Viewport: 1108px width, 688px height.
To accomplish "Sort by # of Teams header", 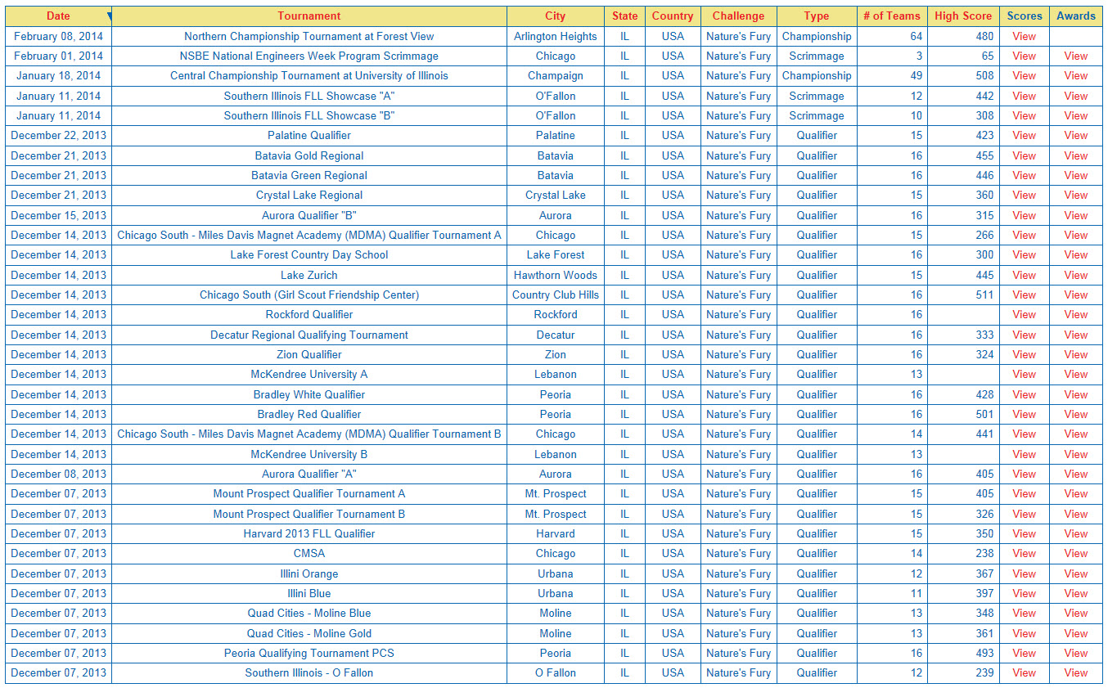I will tap(891, 16).
